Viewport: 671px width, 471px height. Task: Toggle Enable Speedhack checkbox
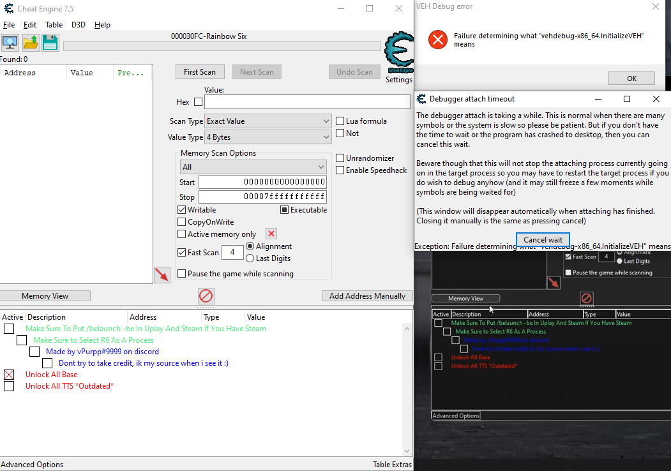[x=340, y=170]
